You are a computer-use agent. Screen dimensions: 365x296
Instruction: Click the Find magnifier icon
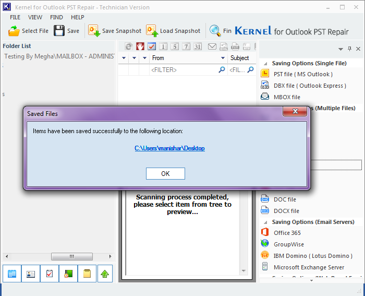tap(215, 31)
